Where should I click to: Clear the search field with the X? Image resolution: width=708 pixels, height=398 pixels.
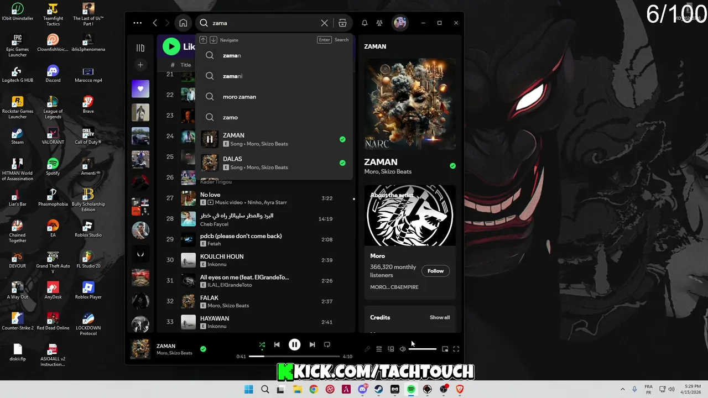[325, 23]
